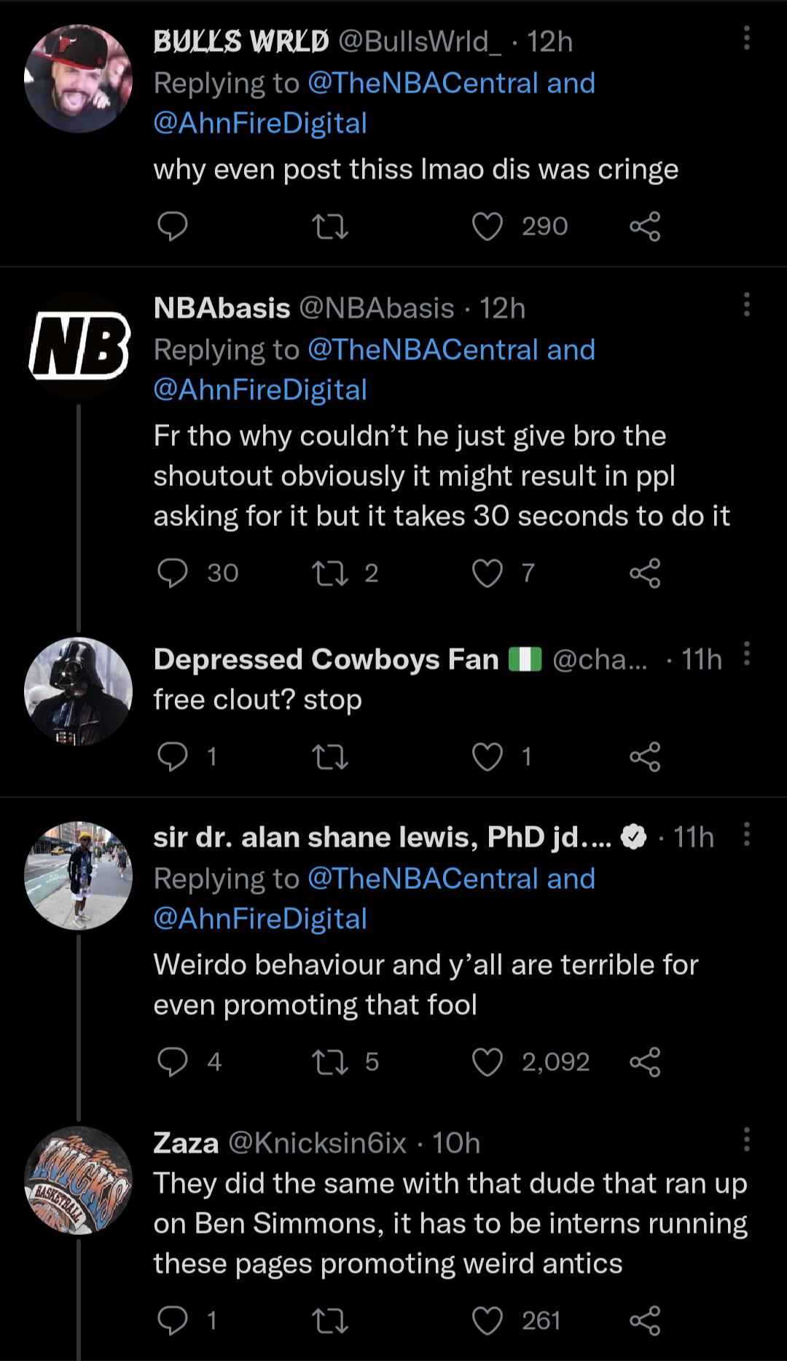Open the more options menu on BULLS WRLD's tweet
Screen dimensions: 787x1361
[x=746, y=39]
